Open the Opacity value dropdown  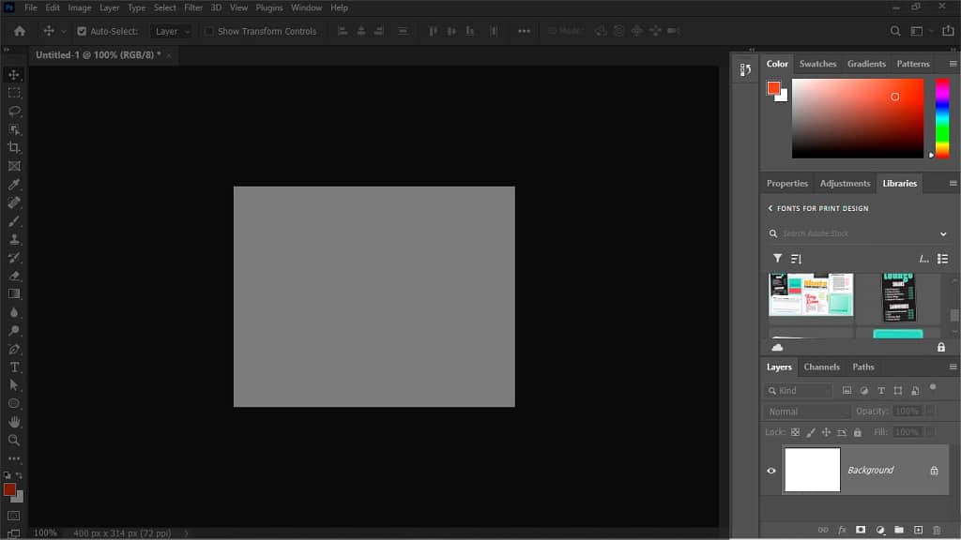(x=930, y=412)
